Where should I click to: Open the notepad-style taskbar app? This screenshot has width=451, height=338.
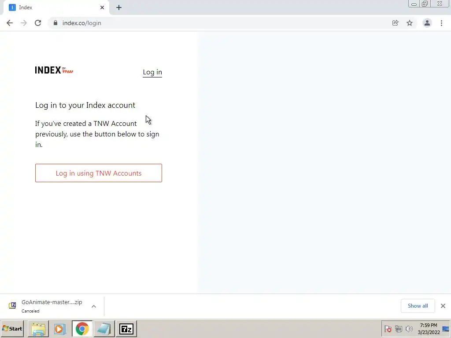point(104,328)
